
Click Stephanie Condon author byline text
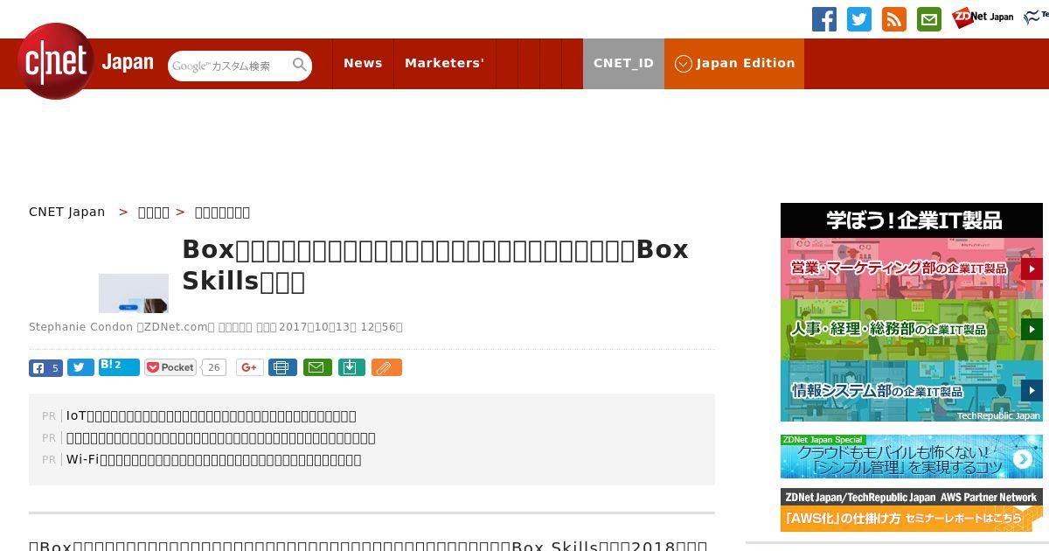click(x=80, y=327)
